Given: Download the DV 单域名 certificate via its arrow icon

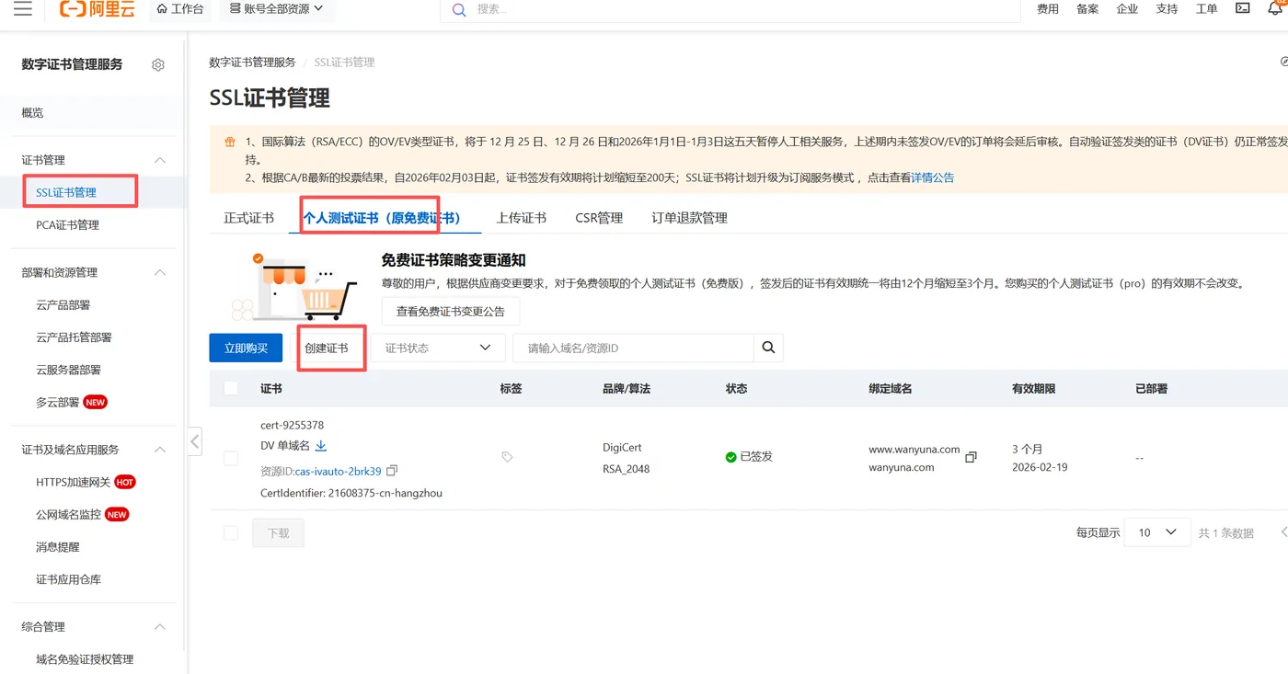Looking at the screenshot, I should pyautogui.click(x=321, y=446).
